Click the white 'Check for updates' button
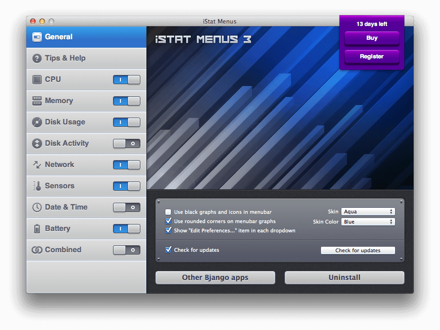This screenshot has width=440, height=330. pos(358,250)
